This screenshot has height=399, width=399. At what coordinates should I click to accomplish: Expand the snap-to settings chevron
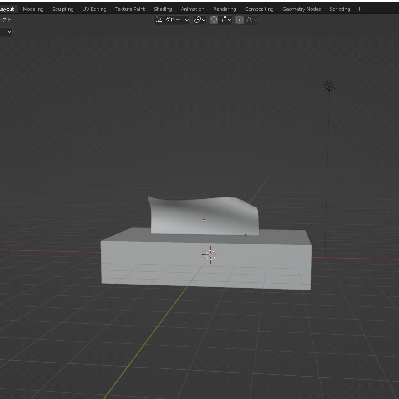click(x=229, y=19)
